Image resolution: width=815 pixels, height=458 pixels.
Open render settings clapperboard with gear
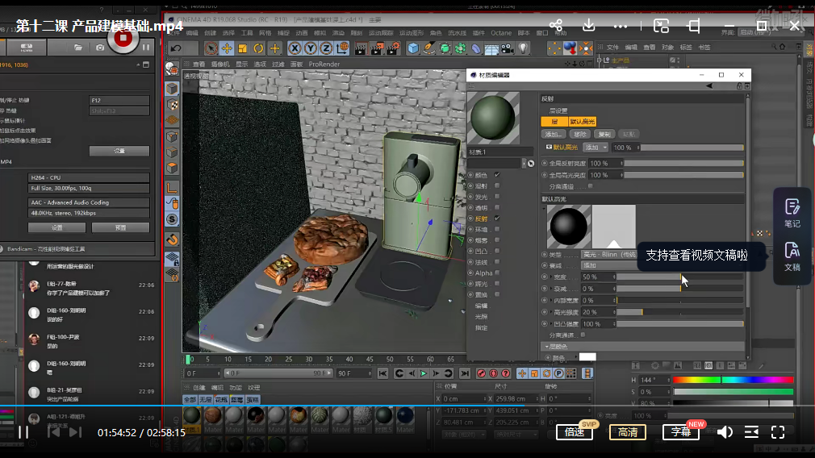394,49
